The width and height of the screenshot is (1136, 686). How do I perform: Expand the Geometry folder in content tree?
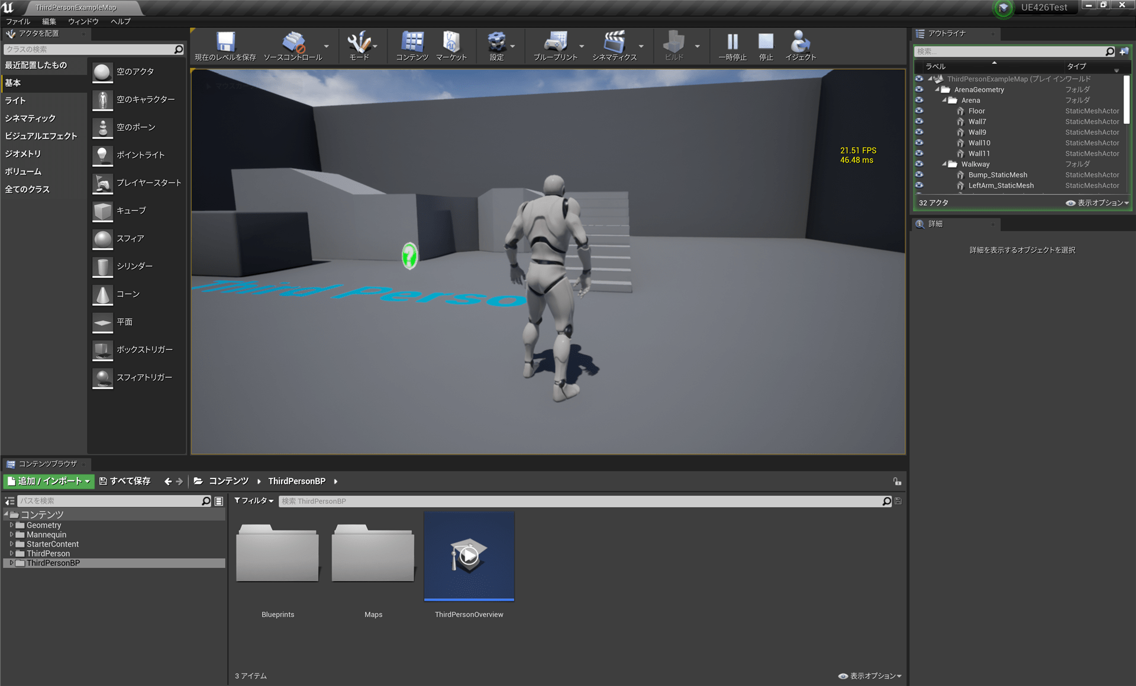point(11,525)
